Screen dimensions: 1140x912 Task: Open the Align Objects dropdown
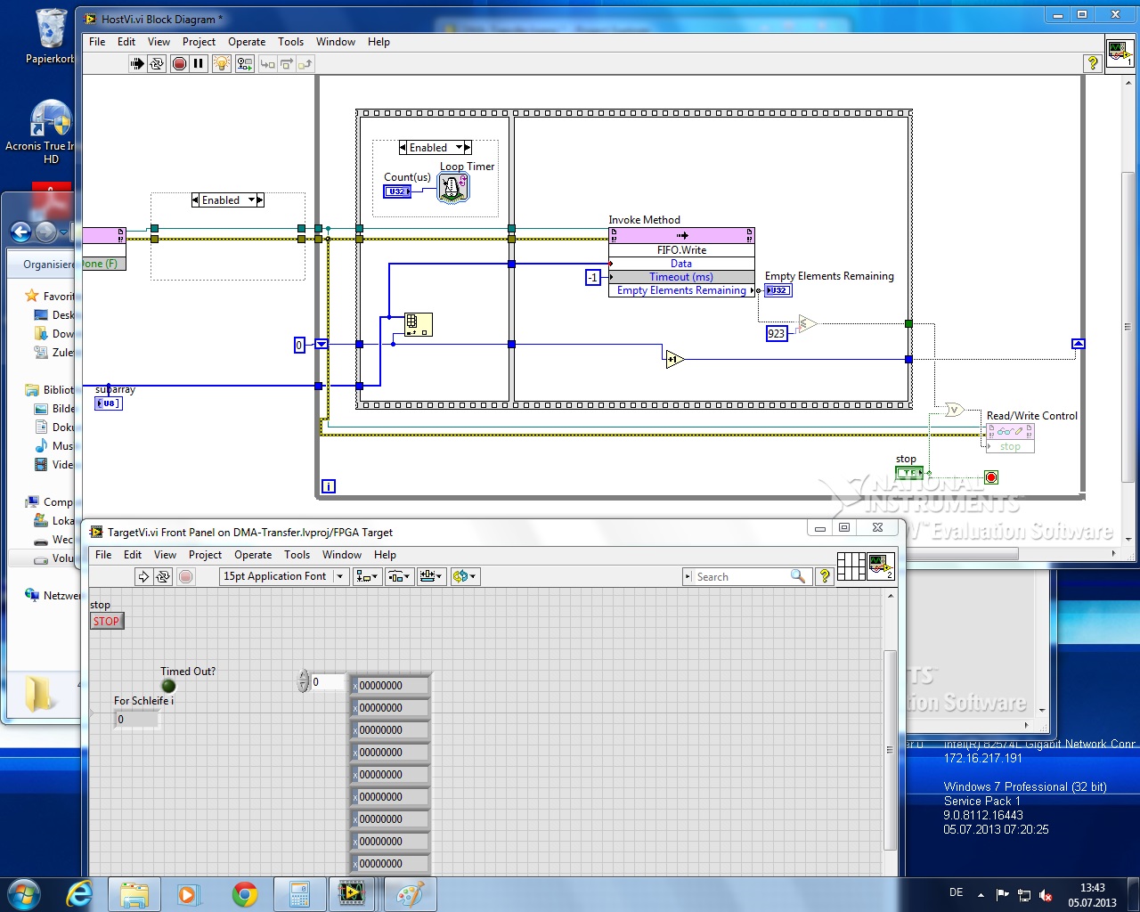pos(366,577)
